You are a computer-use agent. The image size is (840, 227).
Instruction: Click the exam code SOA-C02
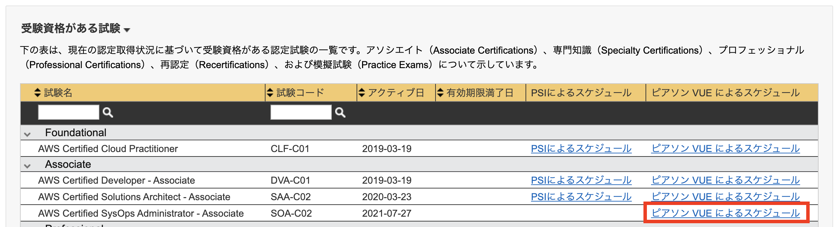[291, 213]
